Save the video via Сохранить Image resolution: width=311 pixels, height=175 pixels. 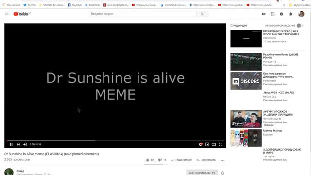[206, 160]
